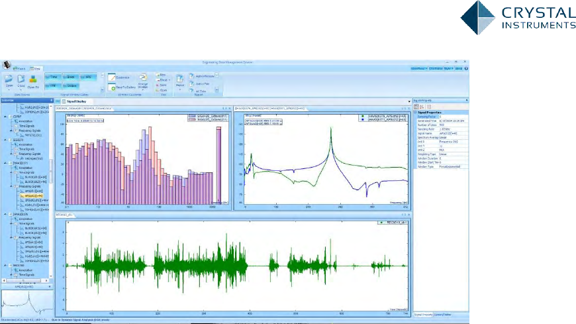576x324 pixels.
Task: Collapse the SIG0070 tree node
Action: 5,140
